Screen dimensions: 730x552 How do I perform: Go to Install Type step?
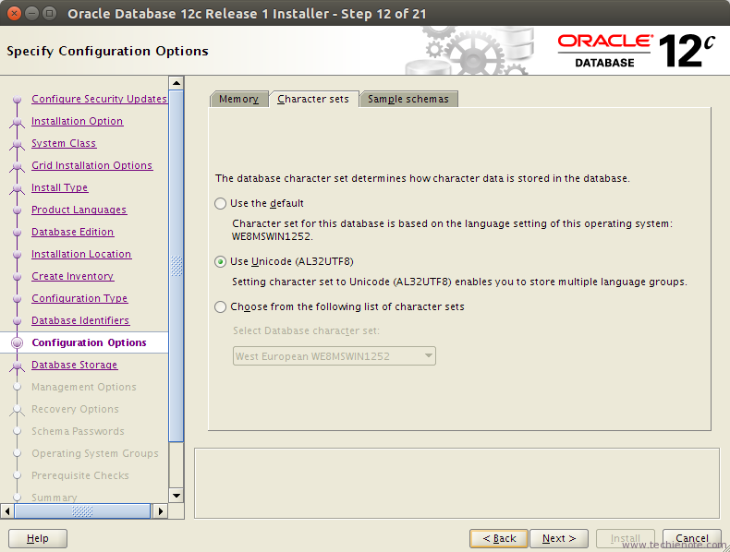(59, 188)
